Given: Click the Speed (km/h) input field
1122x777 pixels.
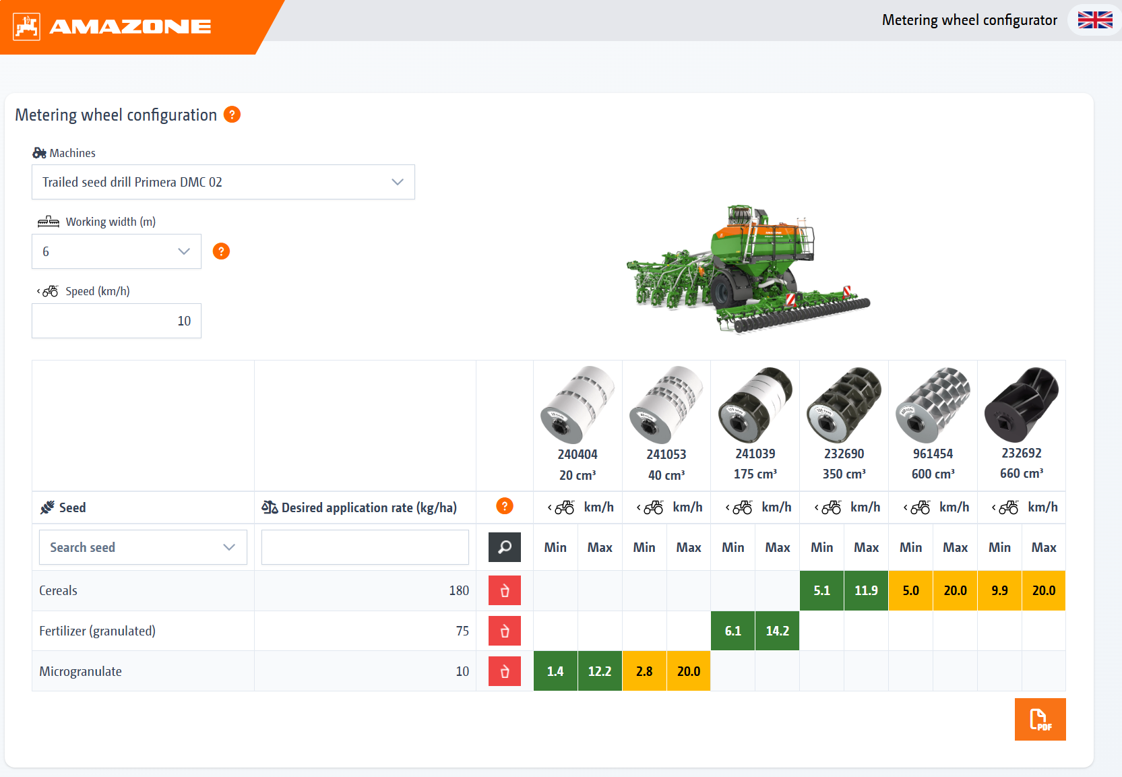Looking at the screenshot, I should (117, 321).
